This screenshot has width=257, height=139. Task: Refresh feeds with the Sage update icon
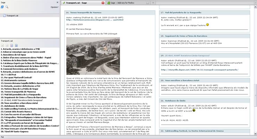tap(2, 7)
